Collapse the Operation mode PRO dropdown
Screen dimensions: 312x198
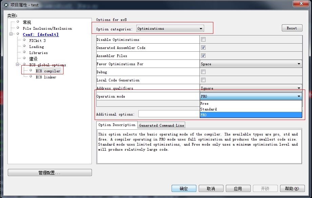[251, 96]
